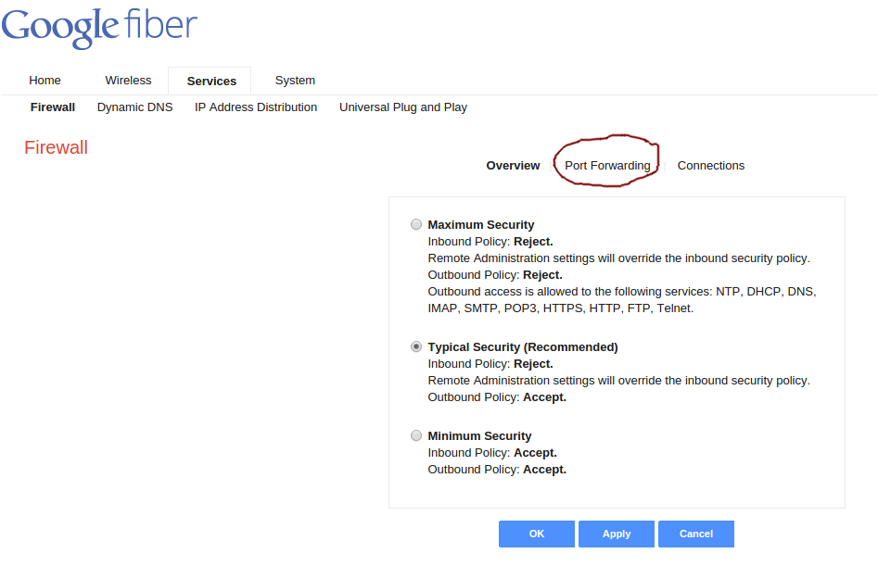878x566 pixels.
Task: Switch to the Wireless tab
Action: point(128,81)
